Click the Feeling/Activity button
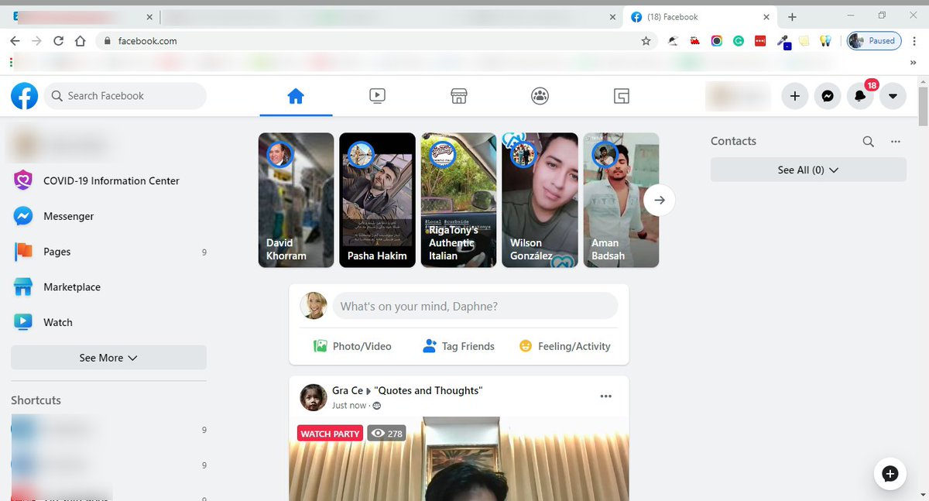Image resolution: width=929 pixels, height=501 pixels. click(x=565, y=346)
